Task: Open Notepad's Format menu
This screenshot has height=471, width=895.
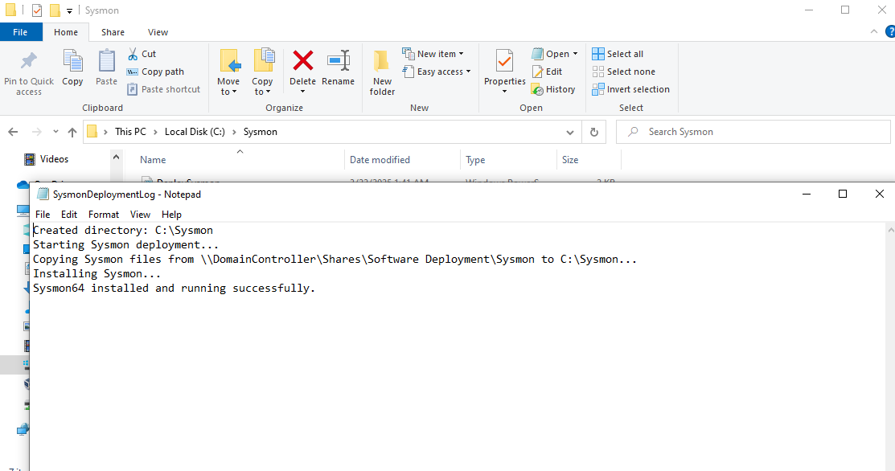Action: tap(104, 215)
